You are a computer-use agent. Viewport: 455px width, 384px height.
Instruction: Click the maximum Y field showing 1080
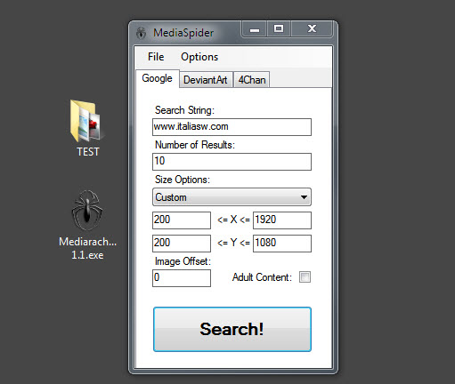click(x=282, y=244)
